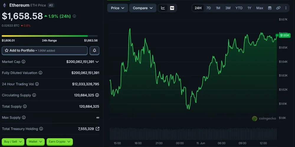
Task: Select the YTD time range tab
Action: coord(239,8)
